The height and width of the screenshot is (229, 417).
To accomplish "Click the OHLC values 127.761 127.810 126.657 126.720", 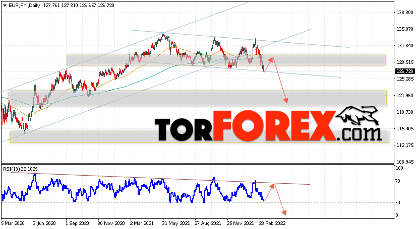I will 79,6.
